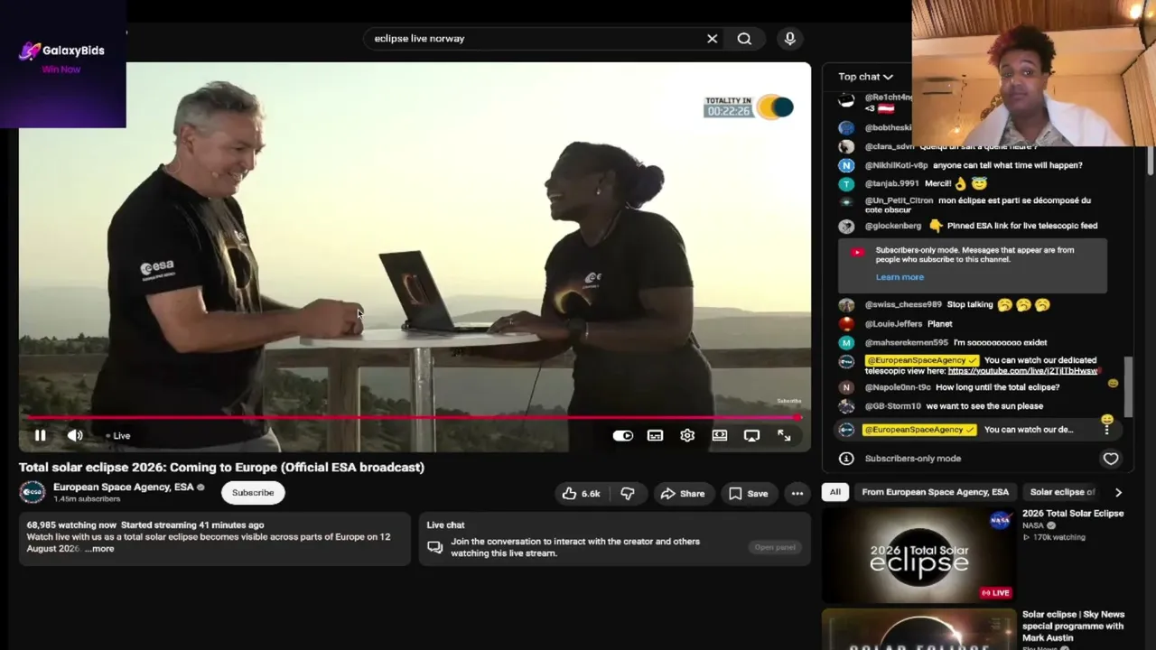Click the @bobtheski chat avatar
Image resolution: width=1156 pixels, height=650 pixels.
pos(846,128)
